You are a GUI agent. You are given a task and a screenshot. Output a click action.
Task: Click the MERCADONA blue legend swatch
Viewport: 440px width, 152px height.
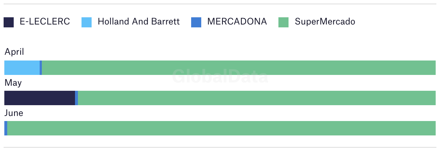pyautogui.click(x=196, y=22)
